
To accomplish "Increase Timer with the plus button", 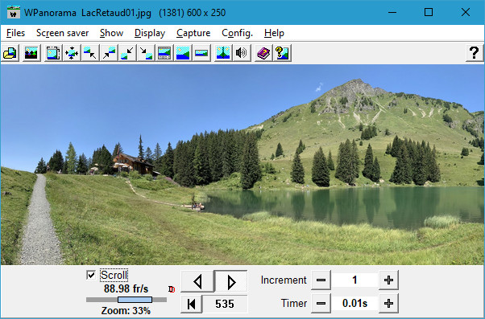I will tap(388, 303).
